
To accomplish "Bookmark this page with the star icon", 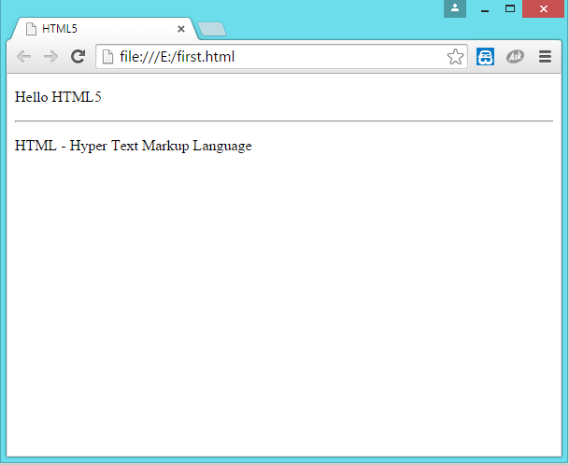I will pos(455,57).
